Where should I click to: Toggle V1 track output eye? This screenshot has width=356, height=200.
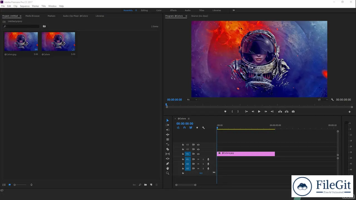pos(198,154)
